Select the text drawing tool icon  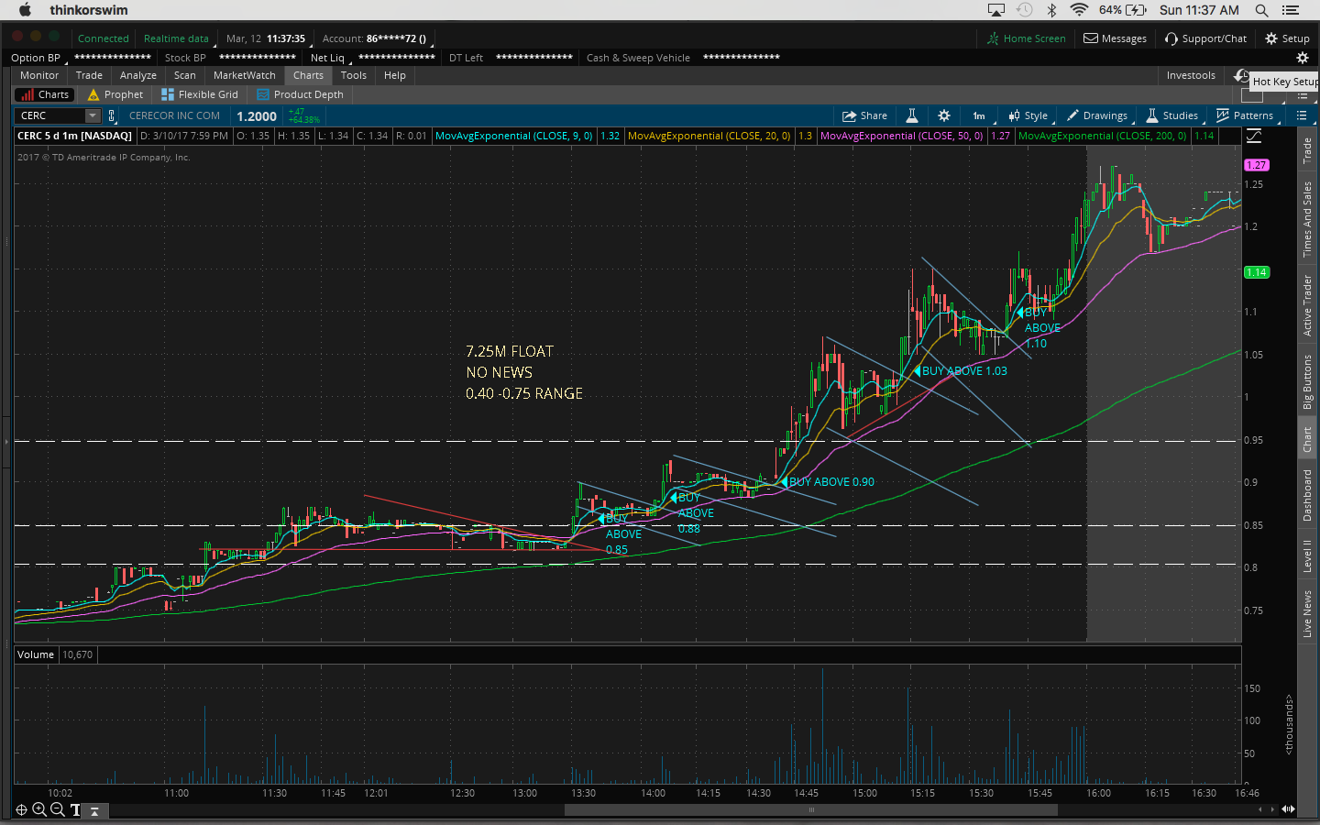75,809
